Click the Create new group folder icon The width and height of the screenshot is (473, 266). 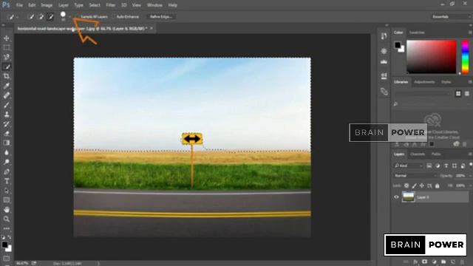tap(443, 262)
